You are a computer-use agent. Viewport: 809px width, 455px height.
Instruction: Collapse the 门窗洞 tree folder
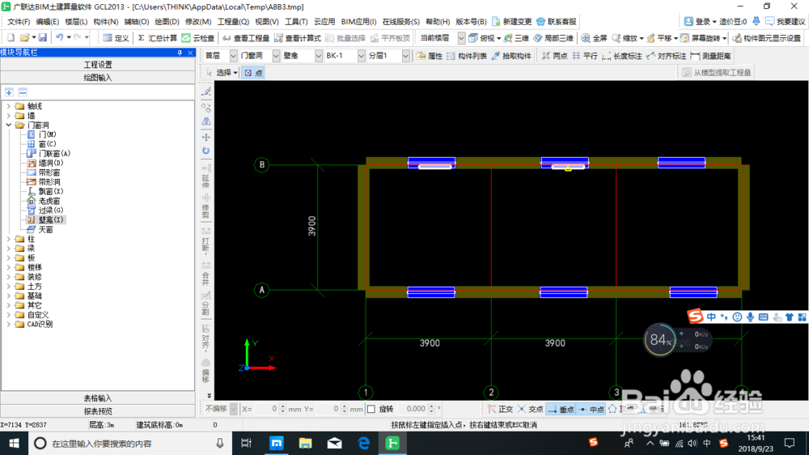pyautogui.click(x=9, y=125)
